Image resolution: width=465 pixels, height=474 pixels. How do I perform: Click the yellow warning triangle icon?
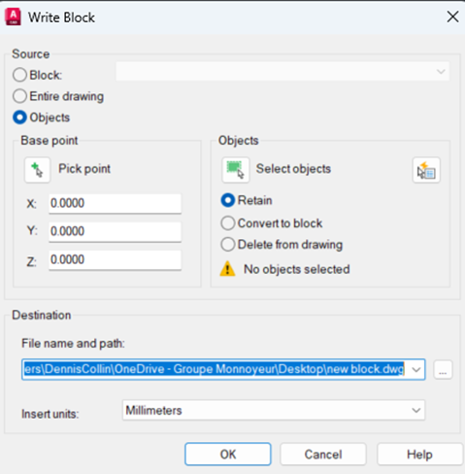pos(227,269)
